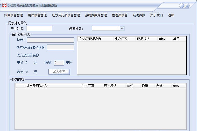
Task: Close the clinic management window
Action: pos(187,6)
